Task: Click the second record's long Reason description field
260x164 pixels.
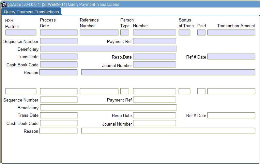Action: pos(168,131)
